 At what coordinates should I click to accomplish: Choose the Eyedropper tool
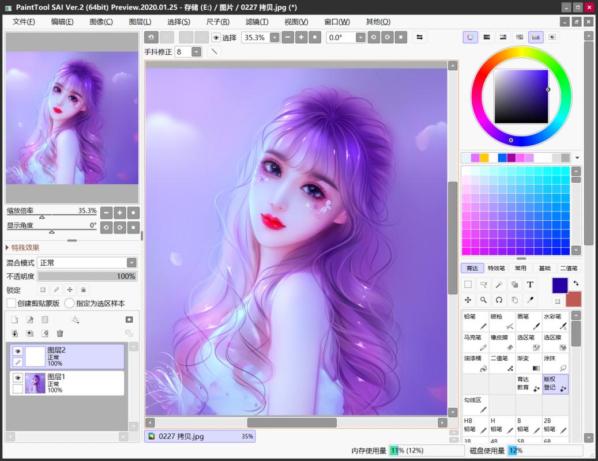tap(530, 300)
